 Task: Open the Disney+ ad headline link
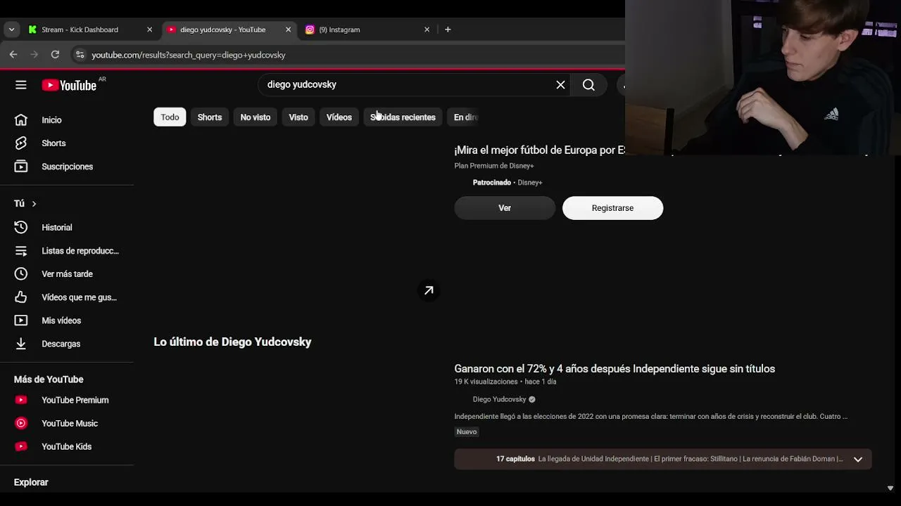tap(540, 150)
